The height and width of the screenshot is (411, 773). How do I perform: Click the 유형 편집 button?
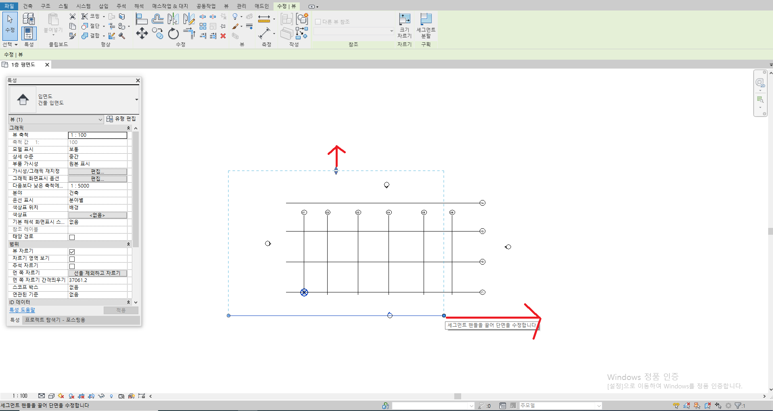click(121, 119)
